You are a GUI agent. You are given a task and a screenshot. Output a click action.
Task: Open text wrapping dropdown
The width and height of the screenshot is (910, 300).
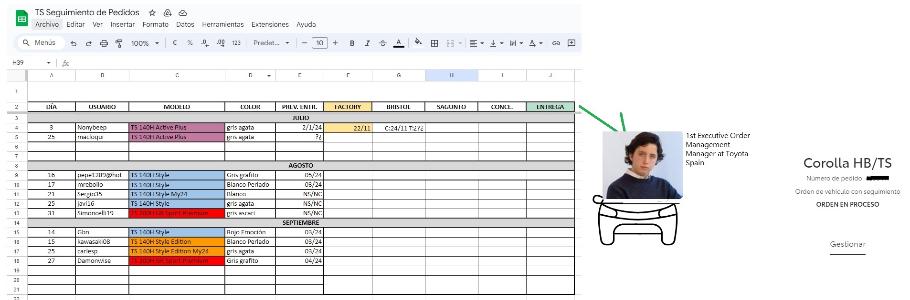(516, 43)
